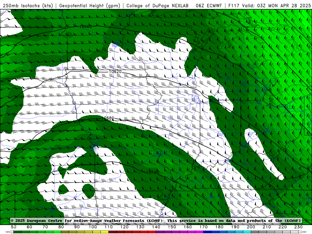Click the 130 tick on color scale
Image resolution: width=312 pixels, height=234 pixels.
coord(140,227)
